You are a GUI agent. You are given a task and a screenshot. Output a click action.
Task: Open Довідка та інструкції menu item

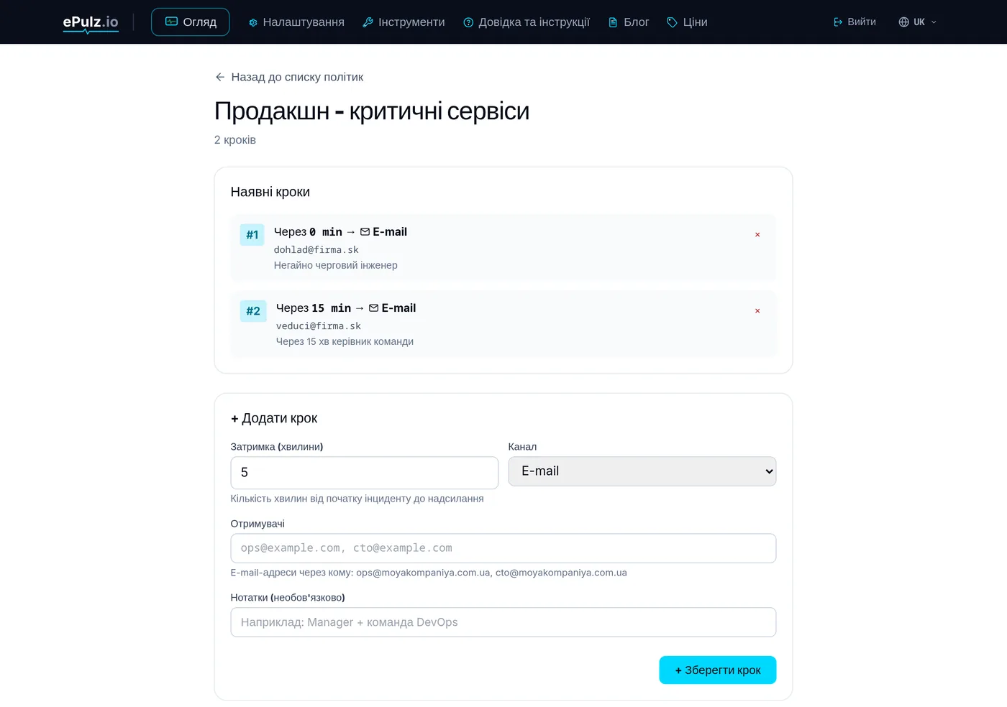(x=527, y=22)
